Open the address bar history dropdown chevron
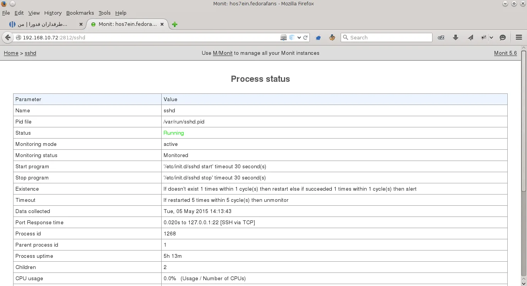 point(299,37)
